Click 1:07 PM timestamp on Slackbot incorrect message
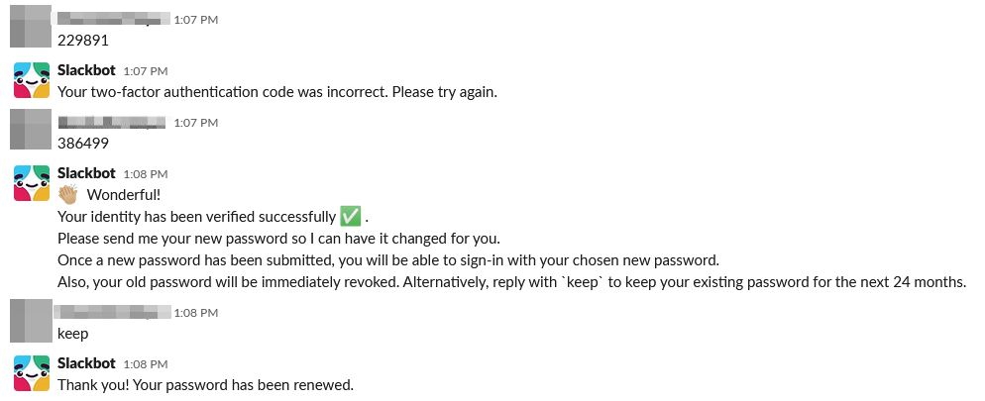The height and width of the screenshot is (401, 985). [x=146, y=71]
